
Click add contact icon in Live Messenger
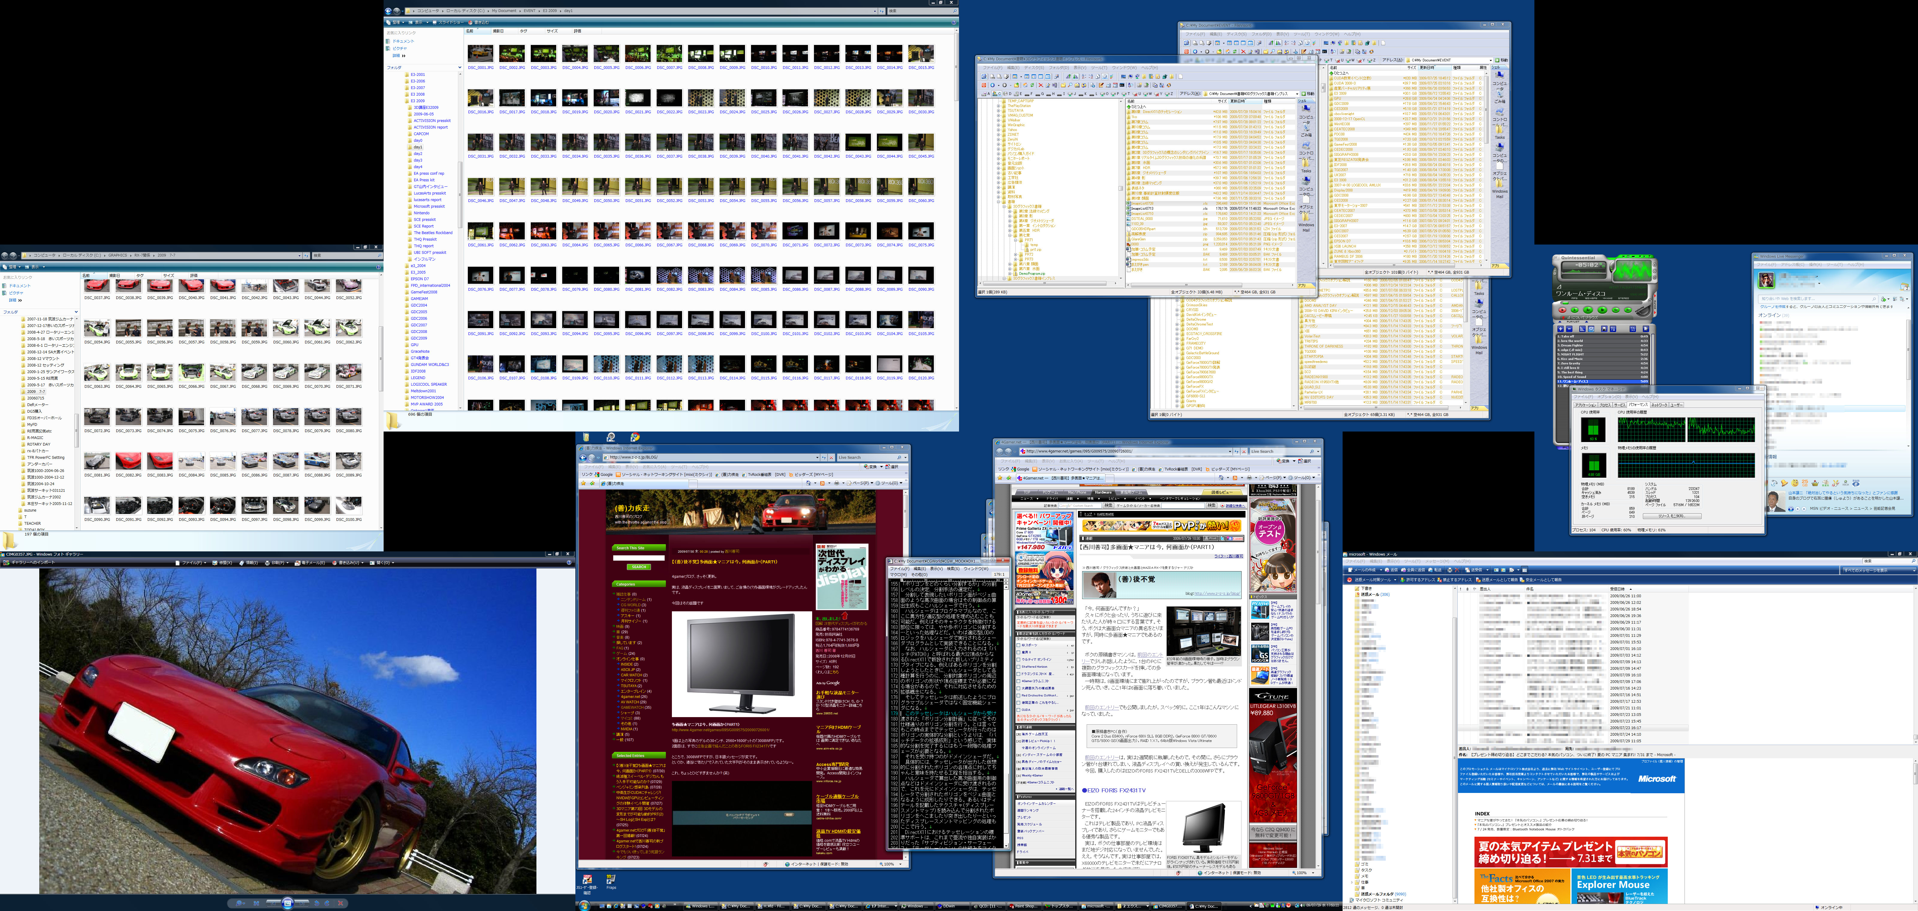[x=1884, y=299]
